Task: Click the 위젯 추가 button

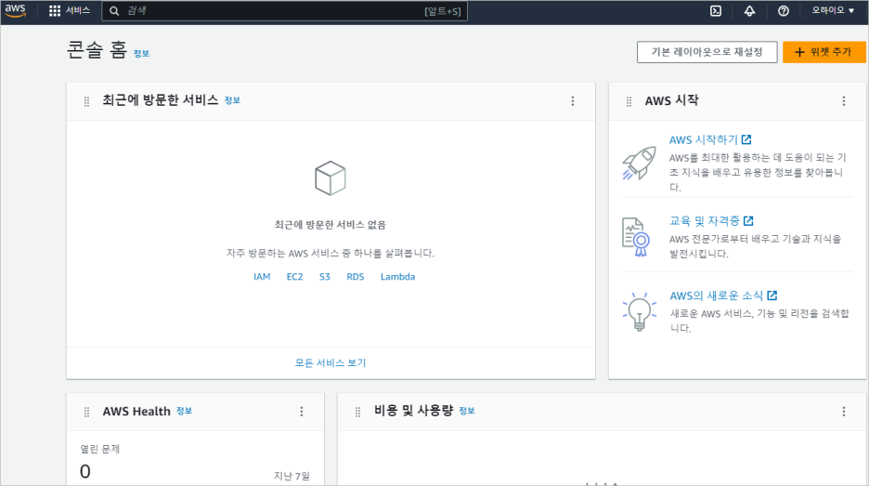Action: click(x=824, y=52)
